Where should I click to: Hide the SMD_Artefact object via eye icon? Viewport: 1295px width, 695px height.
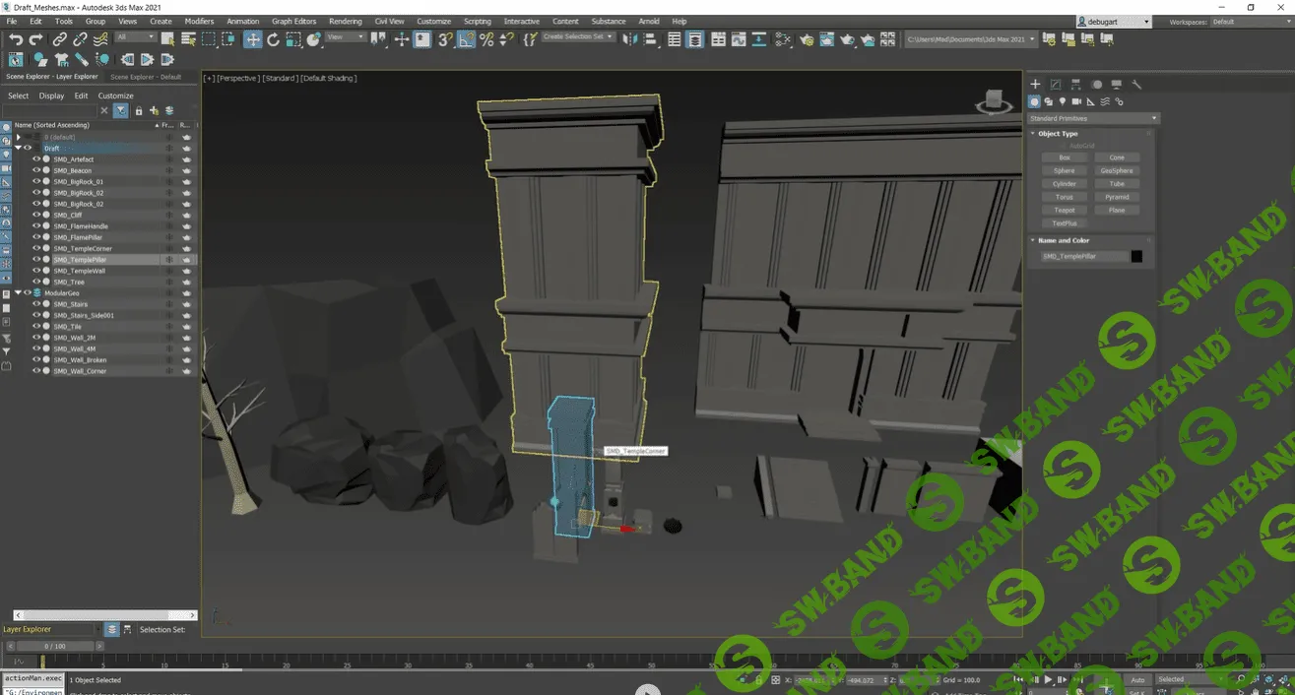tap(36, 159)
